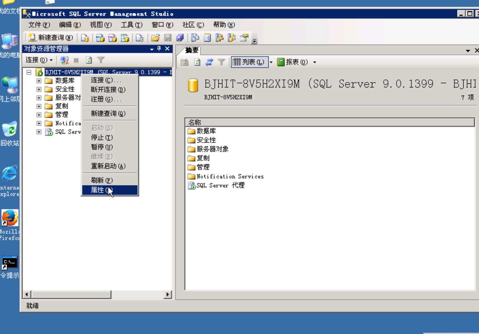The width and height of the screenshot is (479, 334).
Task: Select SQL Server 代理 in summary list
Action: coord(216,185)
